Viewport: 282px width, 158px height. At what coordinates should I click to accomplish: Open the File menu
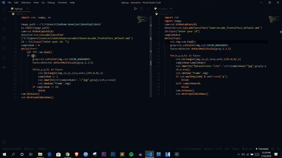[x=10, y=3]
